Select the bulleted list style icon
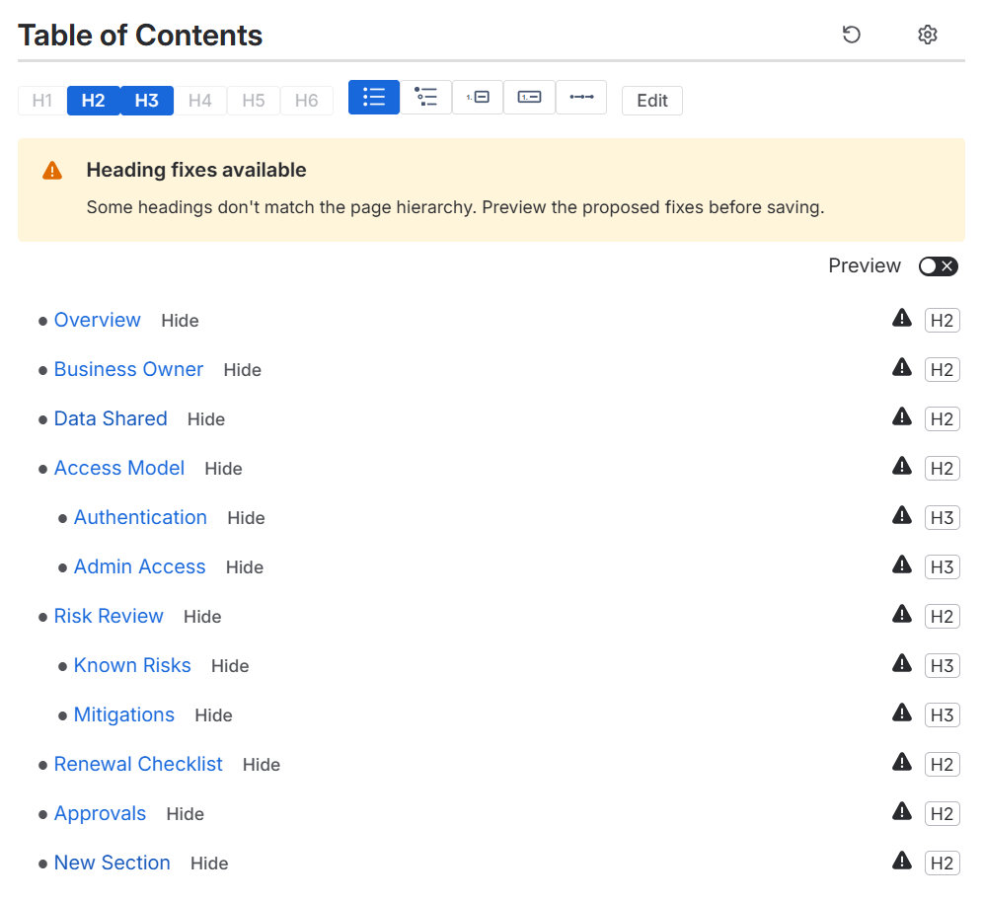 (374, 97)
